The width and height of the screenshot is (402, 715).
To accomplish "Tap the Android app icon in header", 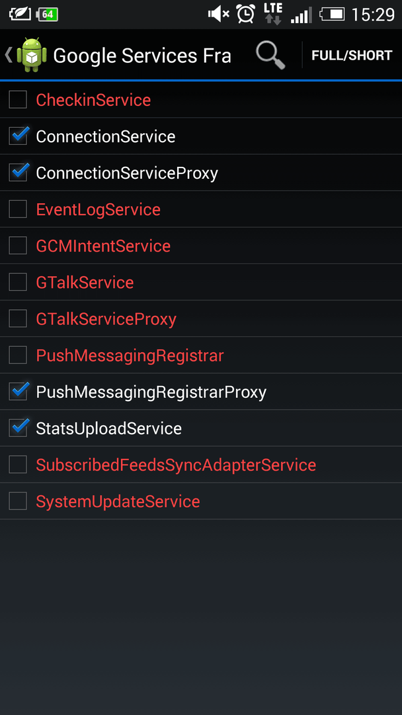I will point(32,55).
